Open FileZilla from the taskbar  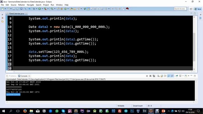point(120,111)
